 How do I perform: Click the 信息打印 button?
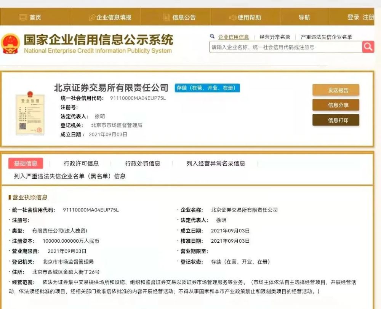[x=336, y=120]
